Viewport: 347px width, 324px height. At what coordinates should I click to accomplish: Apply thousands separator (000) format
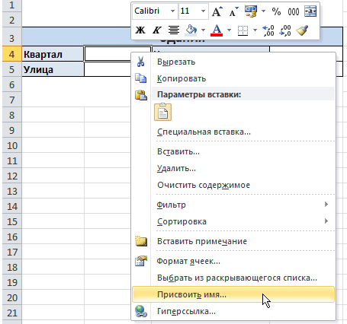(294, 11)
